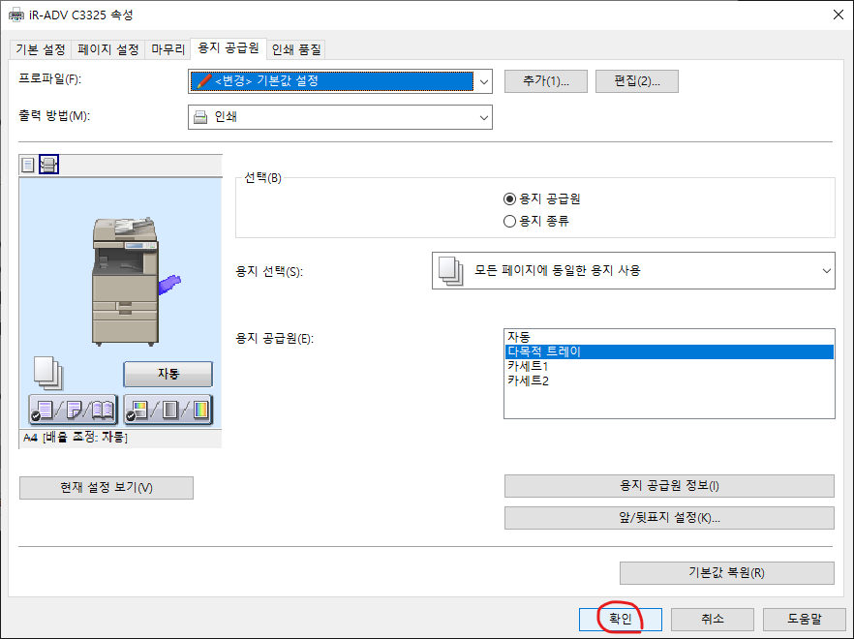Image resolution: width=854 pixels, height=639 pixels.
Task: Open the 인쇄 품질 tab
Action: [x=296, y=49]
